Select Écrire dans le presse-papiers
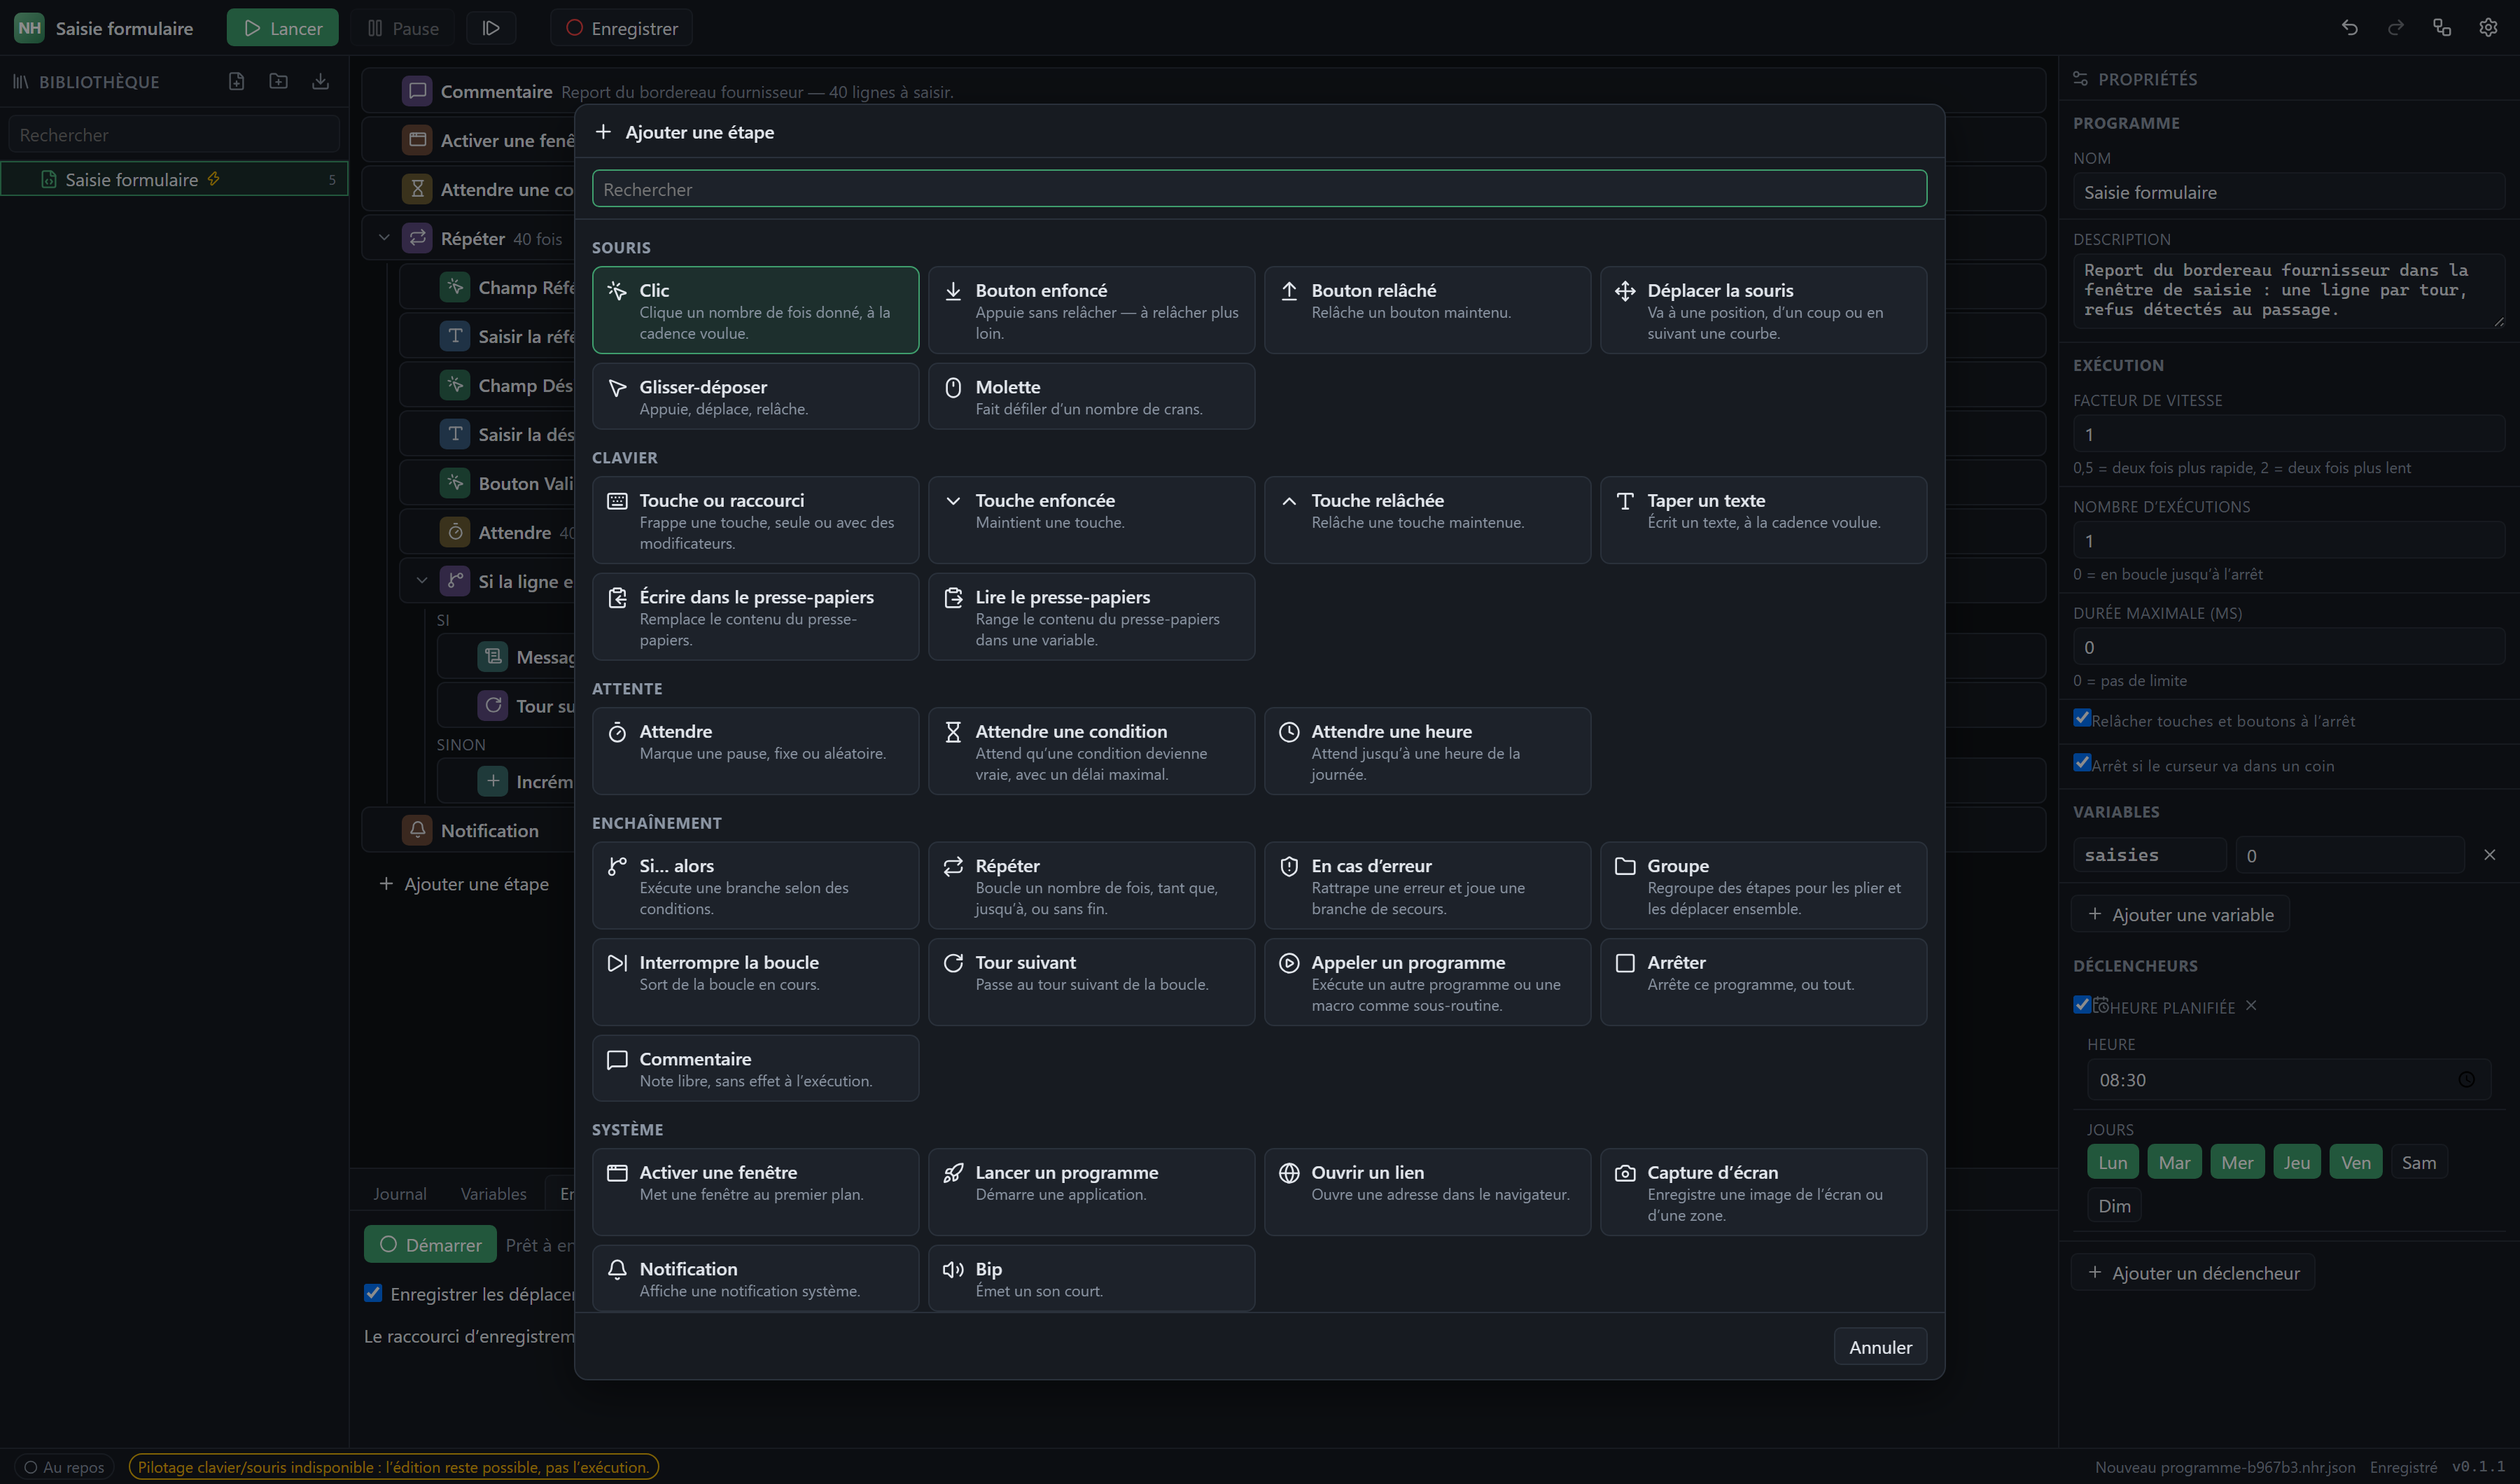Viewport: 2520px width, 1484px height. (x=755, y=617)
